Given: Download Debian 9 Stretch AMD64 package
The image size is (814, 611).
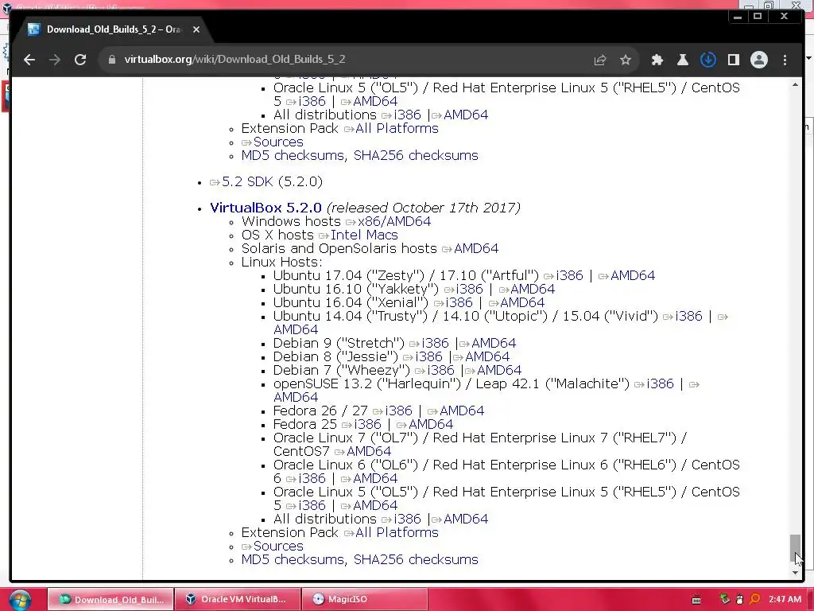Looking at the screenshot, I should point(494,343).
